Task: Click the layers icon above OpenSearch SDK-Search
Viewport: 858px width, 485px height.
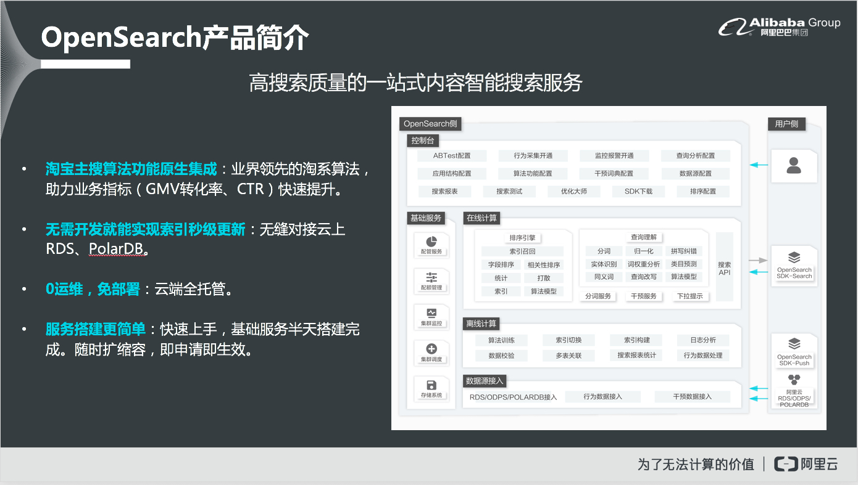Action: point(794,258)
